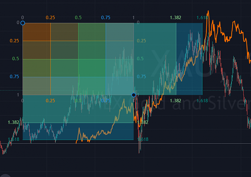The width and height of the screenshot is (251, 177).
Task: Click the green 0.5 label in the top row
Action: click(78, 18)
